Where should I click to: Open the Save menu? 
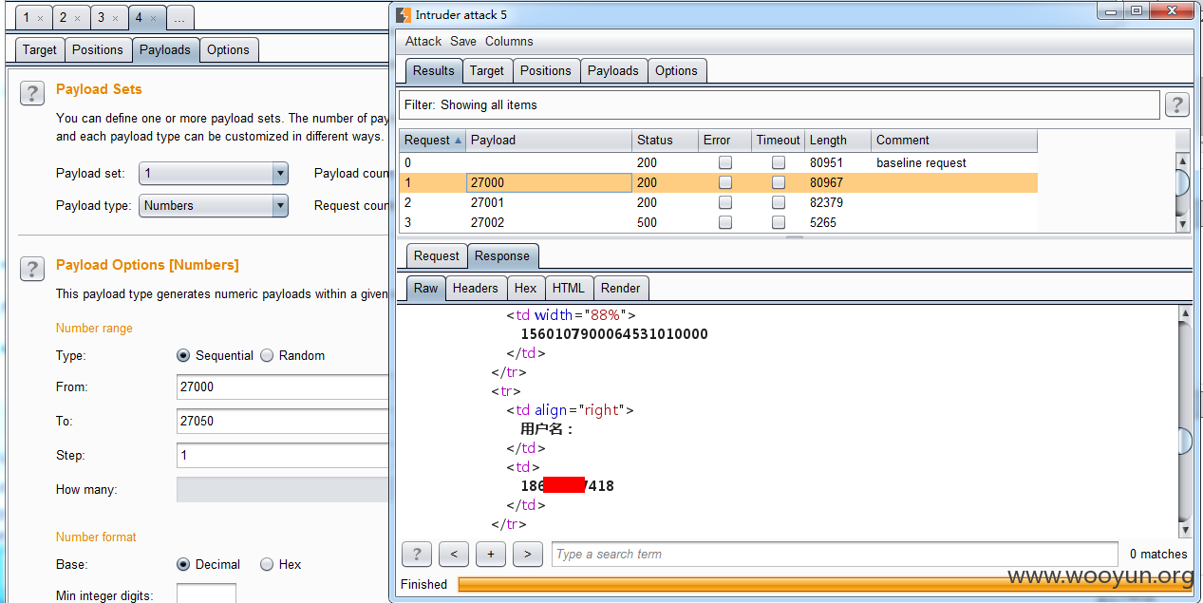463,41
